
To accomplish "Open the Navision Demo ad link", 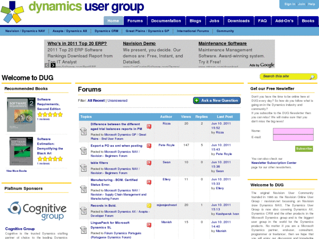I will [x=140, y=43].
